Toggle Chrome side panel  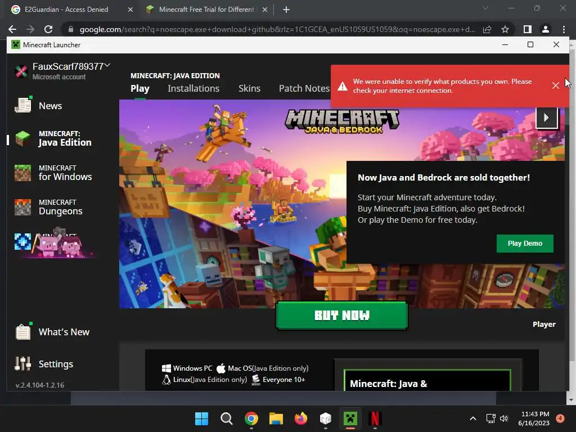click(528, 29)
